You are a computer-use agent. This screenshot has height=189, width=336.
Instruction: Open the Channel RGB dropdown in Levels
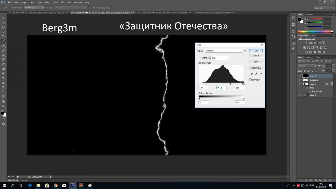coord(220,58)
